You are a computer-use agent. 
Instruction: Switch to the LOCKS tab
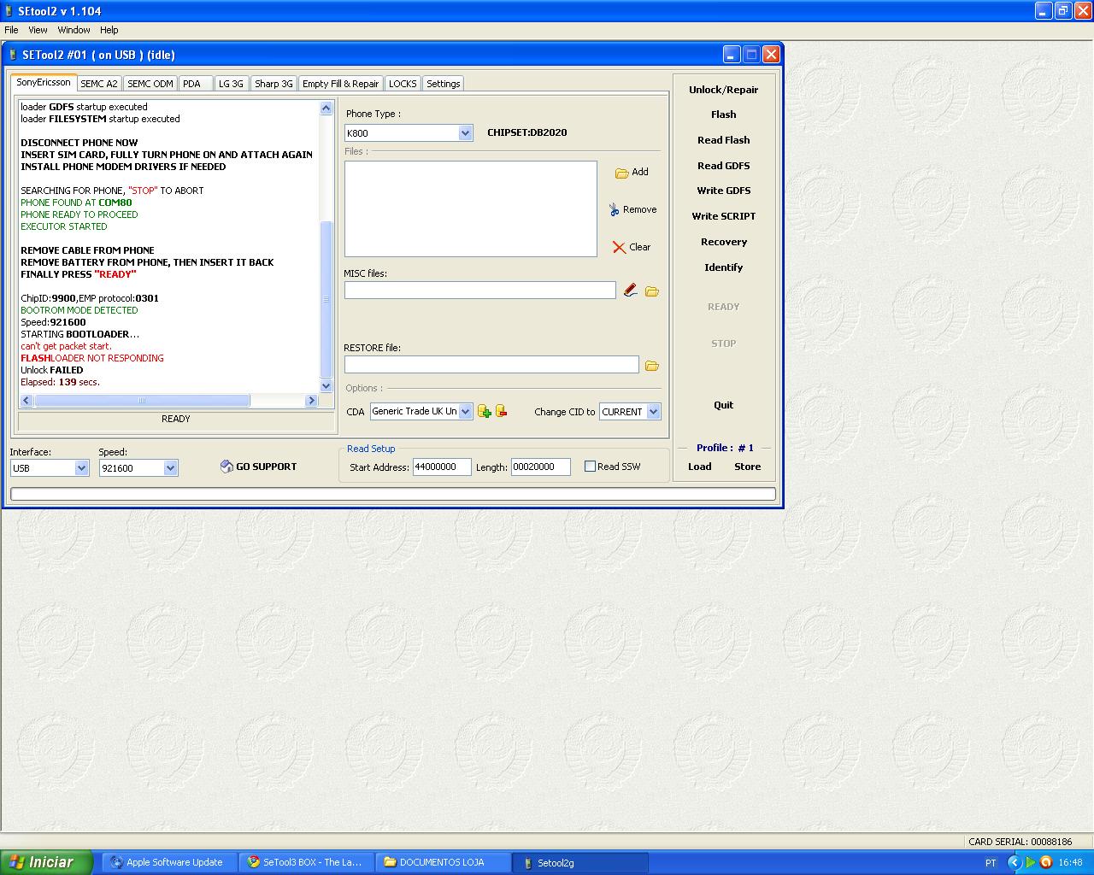click(x=403, y=84)
